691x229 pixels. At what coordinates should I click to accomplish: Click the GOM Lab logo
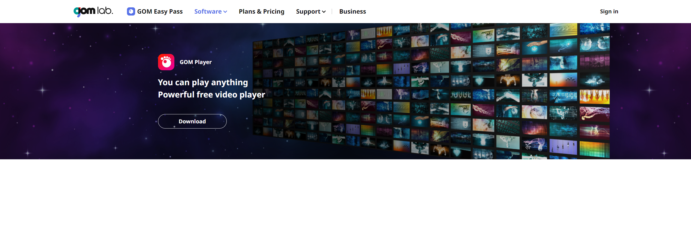pyautogui.click(x=93, y=11)
